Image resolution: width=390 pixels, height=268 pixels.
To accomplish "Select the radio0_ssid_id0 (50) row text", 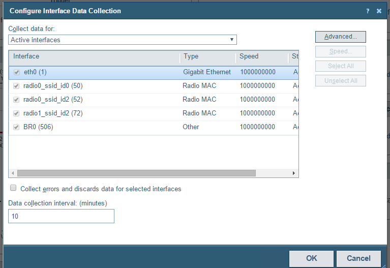I will click(x=53, y=86).
